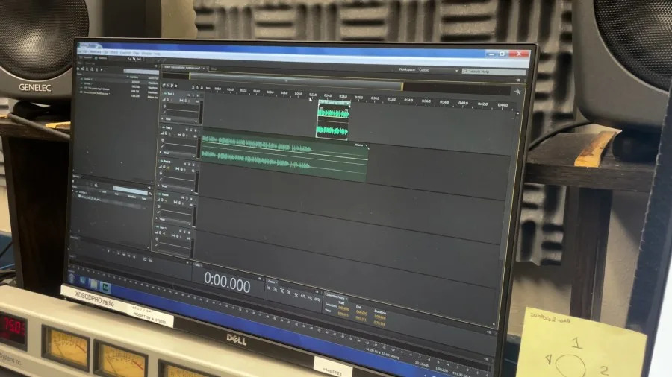
Task: Click the star-shaped icon in the Zoom panel
Action: [x=296, y=294]
